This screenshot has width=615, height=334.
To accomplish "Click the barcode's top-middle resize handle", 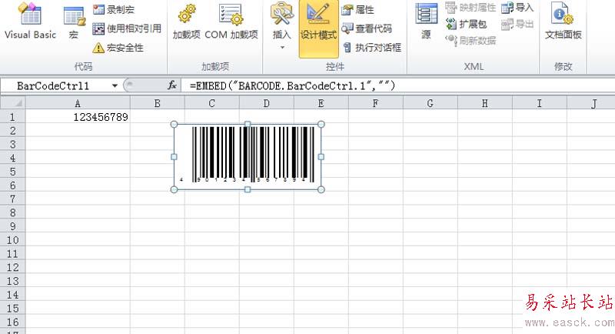I will (248, 125).
